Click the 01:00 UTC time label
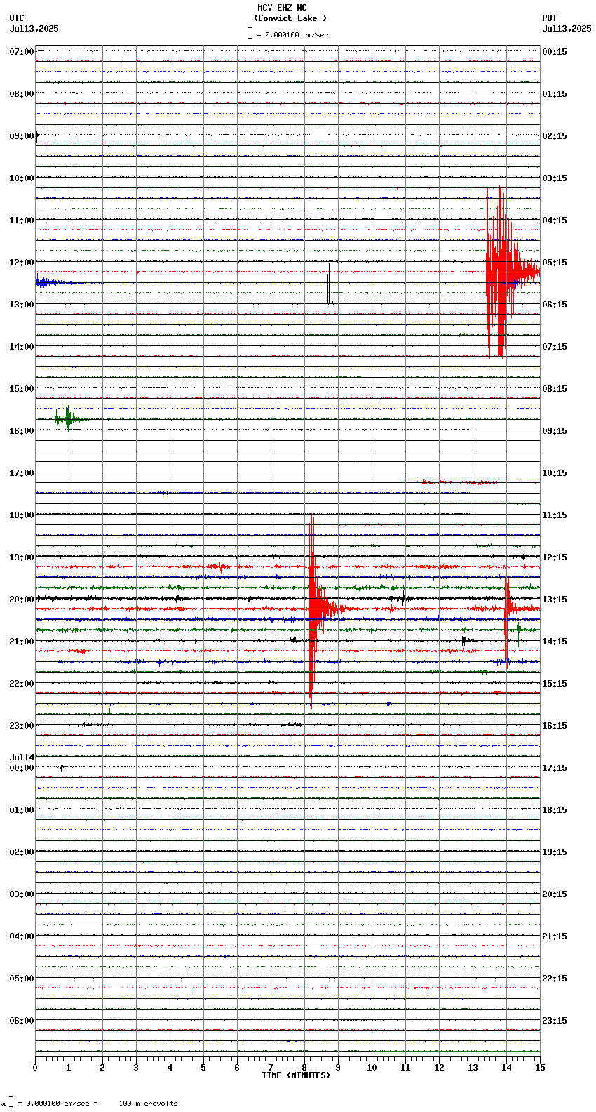This screenshot has width=596, height=1112. (x=22, y=810)
